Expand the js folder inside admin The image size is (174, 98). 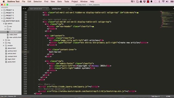(x=5, y=29)
